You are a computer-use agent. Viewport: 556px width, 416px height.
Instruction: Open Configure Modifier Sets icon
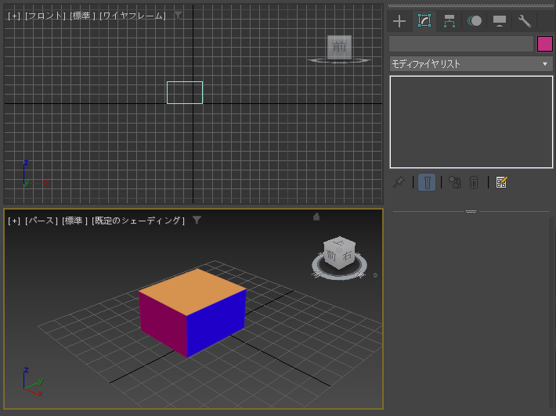coord(501,182)
